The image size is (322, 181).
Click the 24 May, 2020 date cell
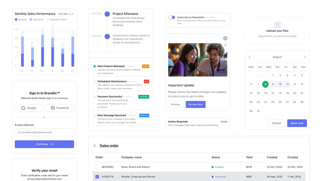(275, 177)
